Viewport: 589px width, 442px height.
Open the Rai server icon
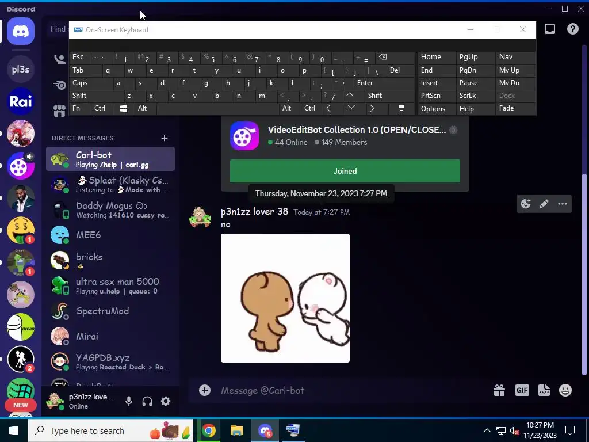(21, 101)
